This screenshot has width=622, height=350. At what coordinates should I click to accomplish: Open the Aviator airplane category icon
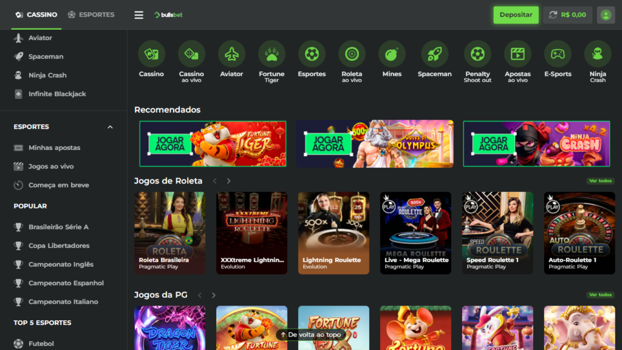point(231,54)
